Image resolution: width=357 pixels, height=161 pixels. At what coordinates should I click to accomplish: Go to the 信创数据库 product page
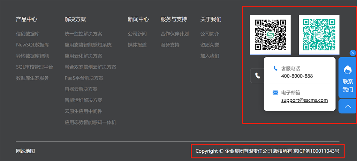point(28,34)
